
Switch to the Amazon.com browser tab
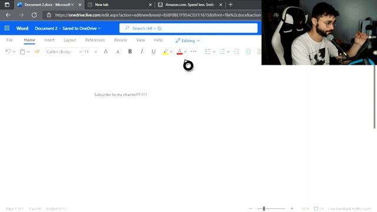[x=190, y=5]
